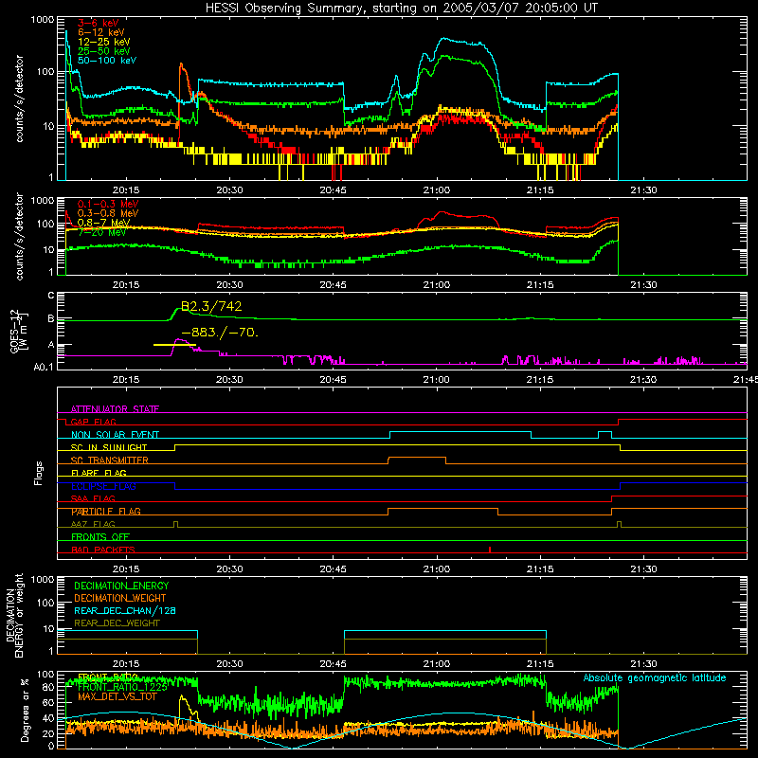Click the Absolute geomagnetic latitude label
Image resolution: width=758 pixels, height=758 pixels.
click(655, 677)
